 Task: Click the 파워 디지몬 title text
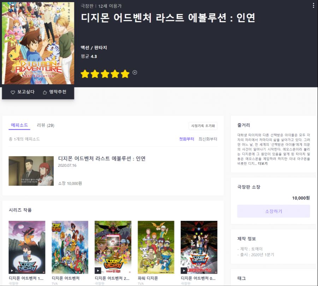pyautogui.click(x=148, y=278)
